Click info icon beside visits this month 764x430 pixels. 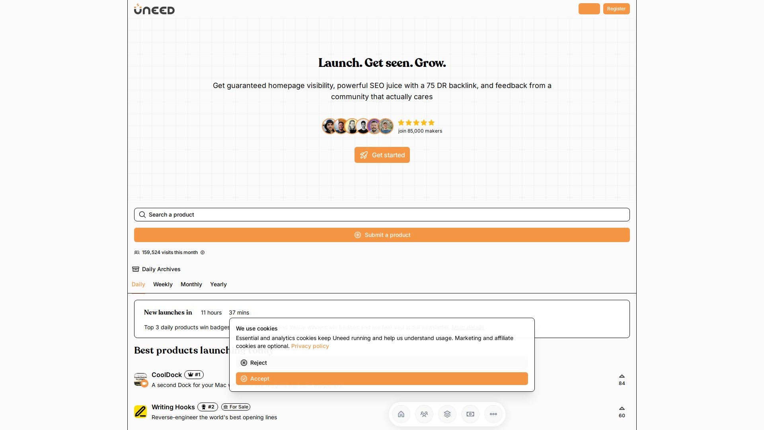(203, 252)
